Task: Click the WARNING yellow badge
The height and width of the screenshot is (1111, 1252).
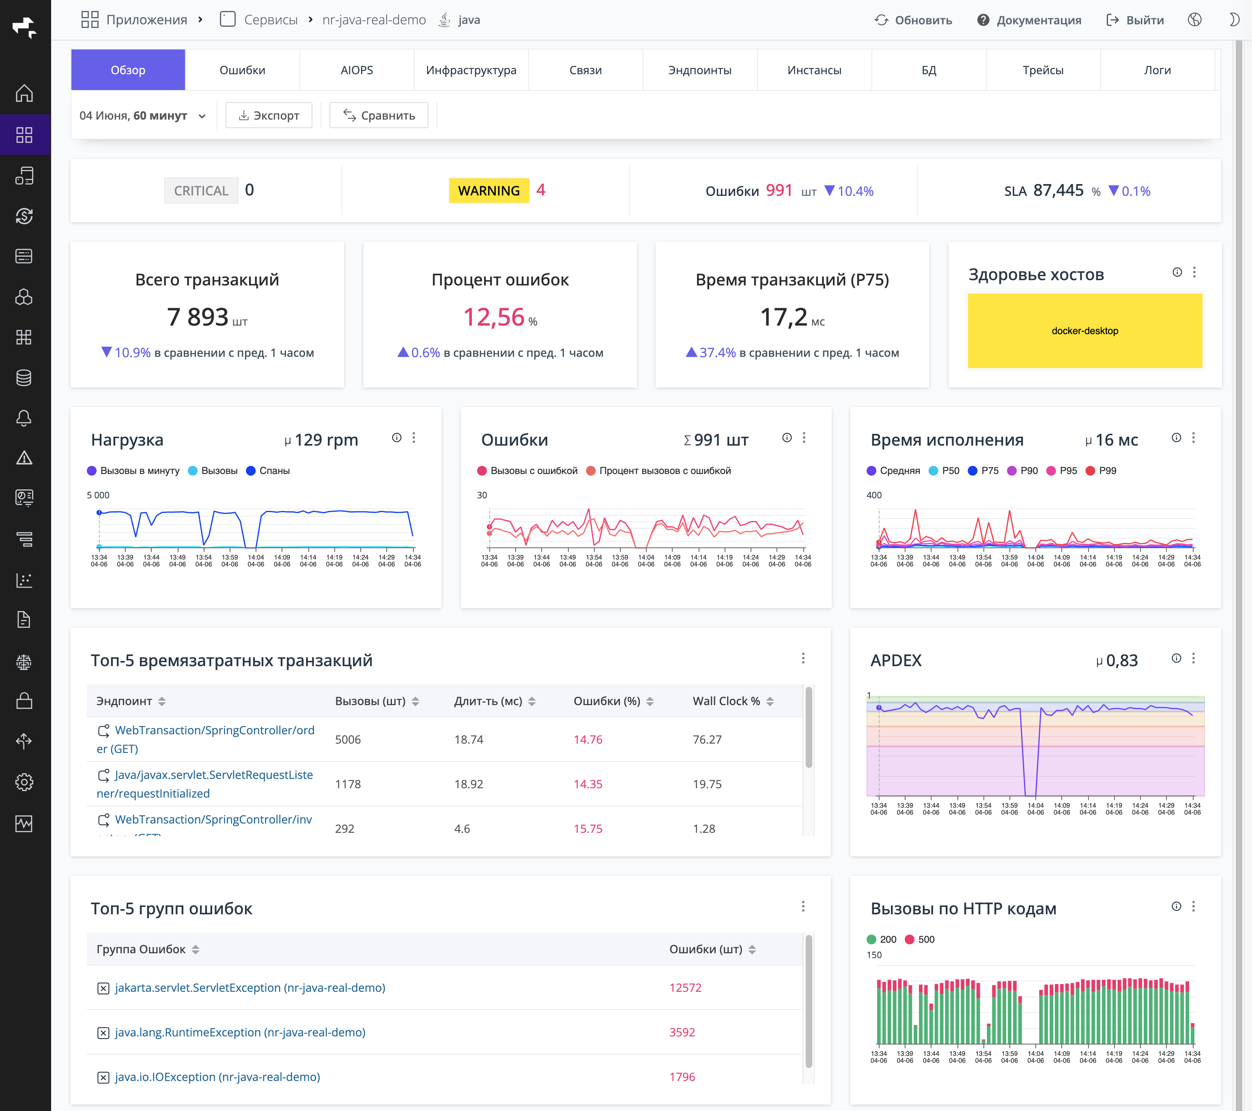Action: point(489,190)
